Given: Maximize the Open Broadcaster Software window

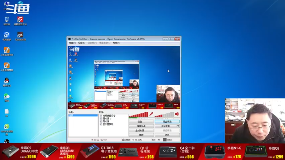Looking at the screenshot, I should pos(171,39).
